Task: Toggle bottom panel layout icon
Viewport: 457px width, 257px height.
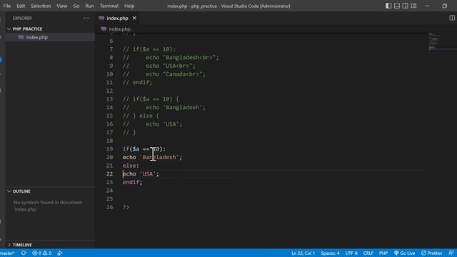Action: point(397,6)
